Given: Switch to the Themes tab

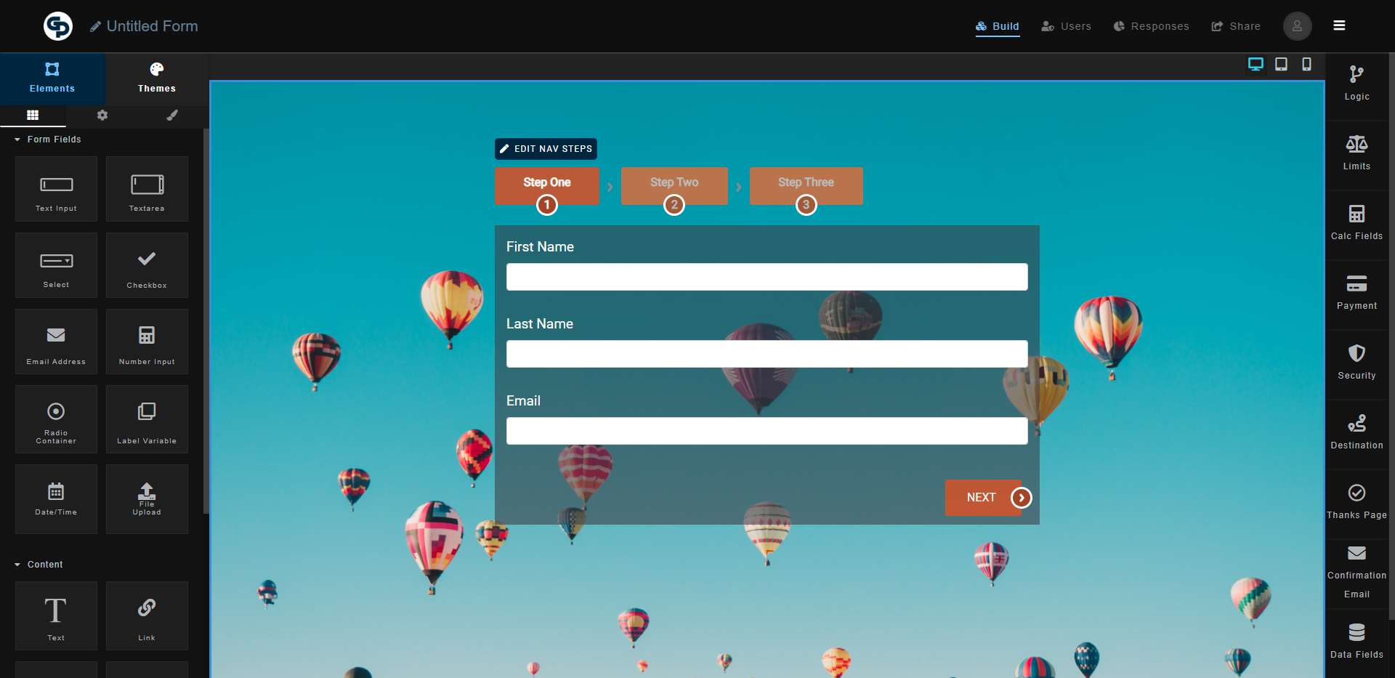Looking at the screenshot, I should point(157,78).
